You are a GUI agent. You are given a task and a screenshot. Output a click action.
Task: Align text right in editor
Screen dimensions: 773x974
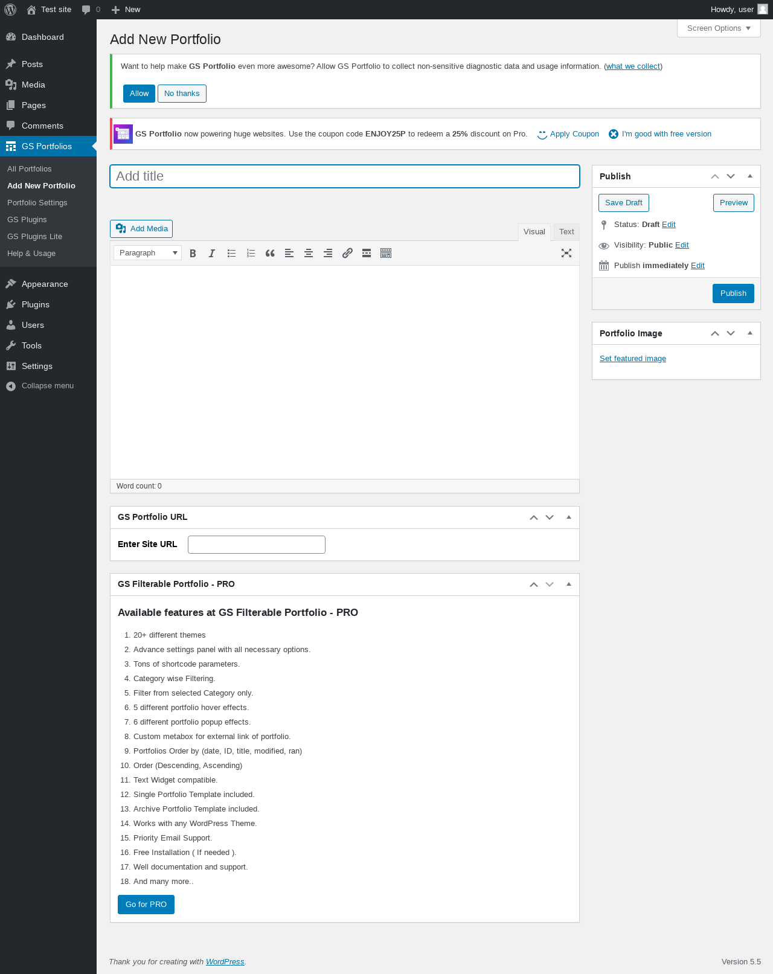click(x=328, y=254)
